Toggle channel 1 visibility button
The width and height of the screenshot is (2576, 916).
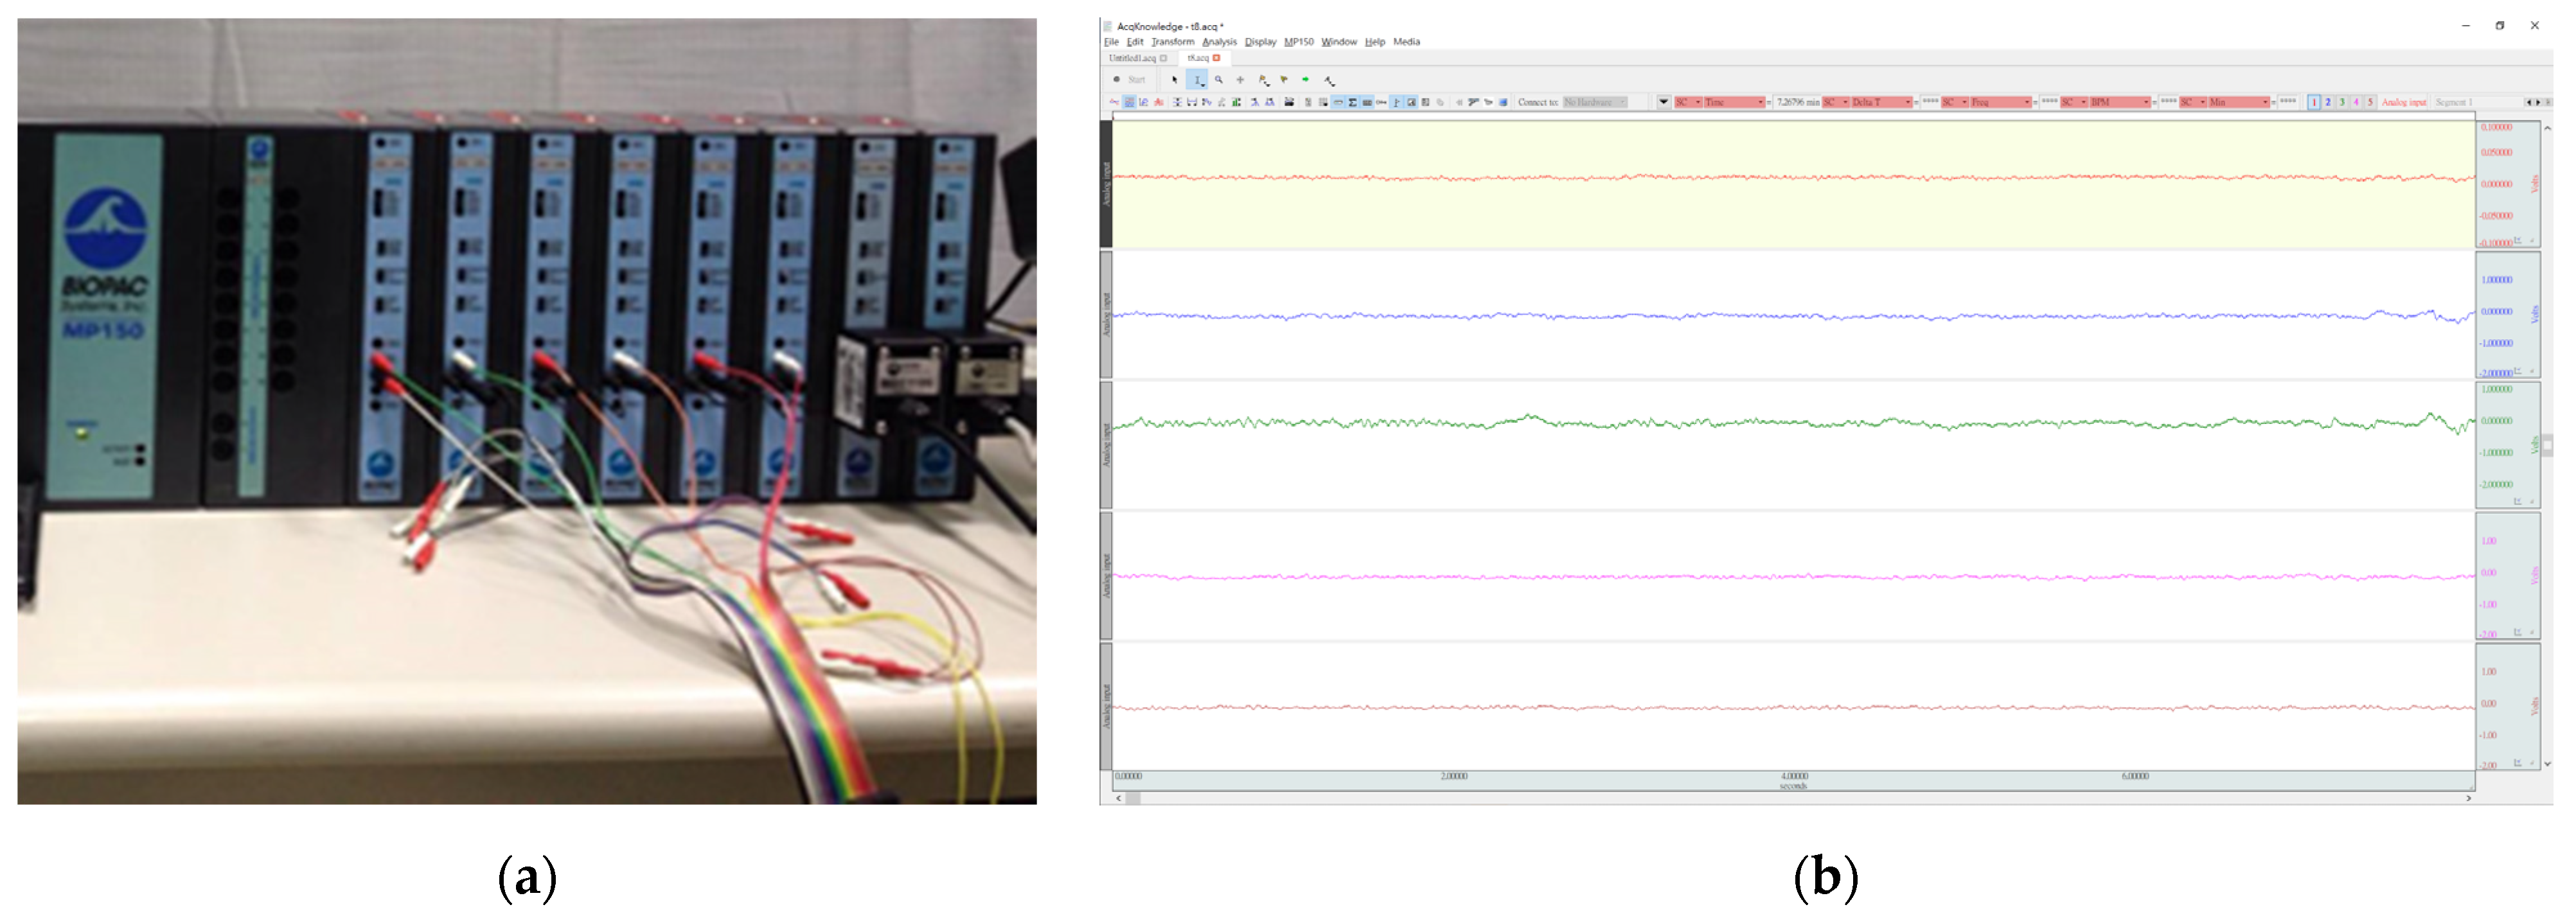[x=2314, y=102]
